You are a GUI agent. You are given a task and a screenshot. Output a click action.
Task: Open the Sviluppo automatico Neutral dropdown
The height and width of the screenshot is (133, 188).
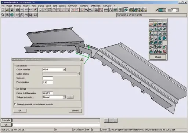(x=64, y=97)
